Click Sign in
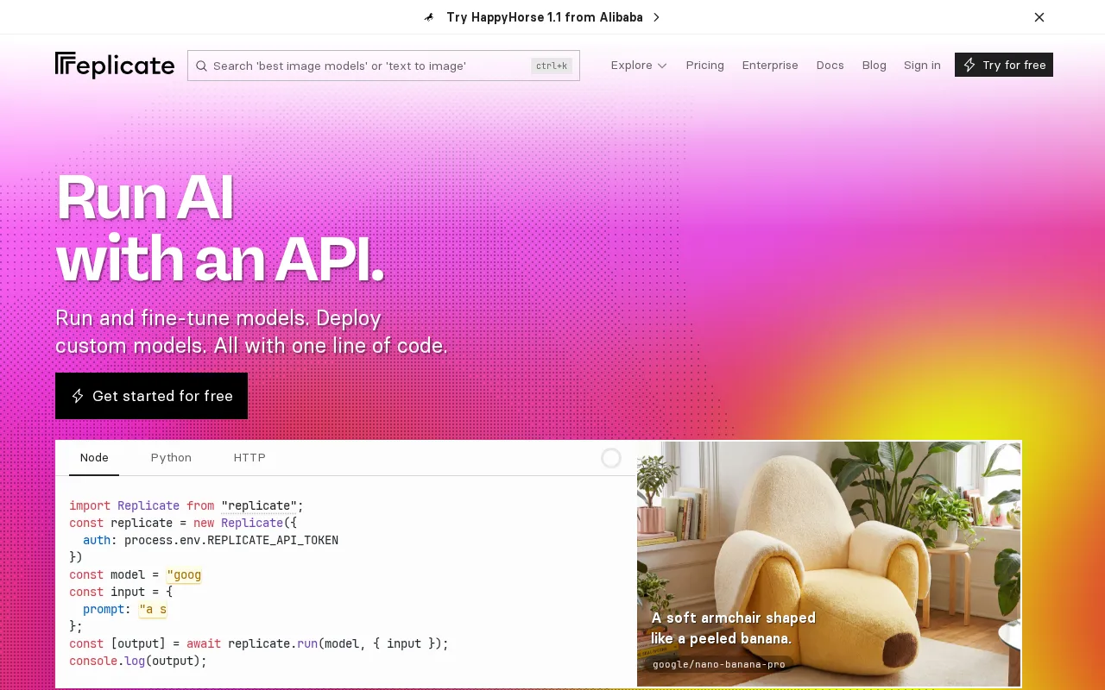The width and height of the screenshot is (1105, 690). (x=922, y=65)
